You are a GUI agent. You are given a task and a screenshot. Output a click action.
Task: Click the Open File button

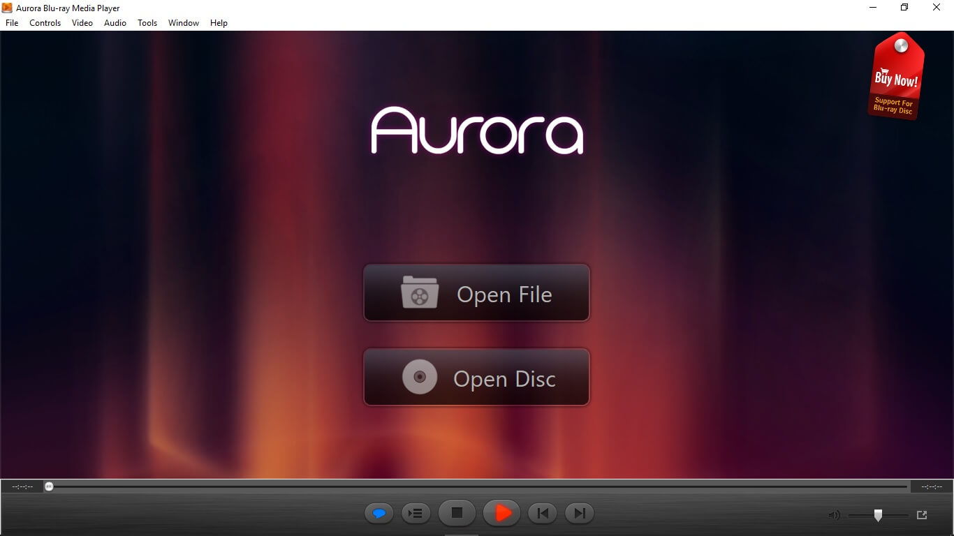point(476,292)
